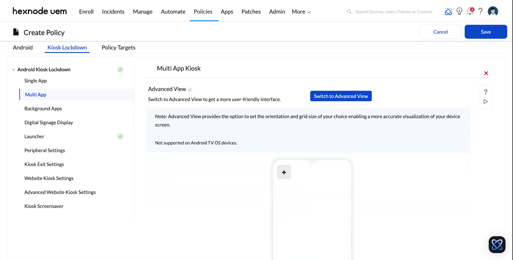The height and width of the screenshot is (260, 513).
Task: Open the user avatar profile menu
Action: click(x=493, y=11)
